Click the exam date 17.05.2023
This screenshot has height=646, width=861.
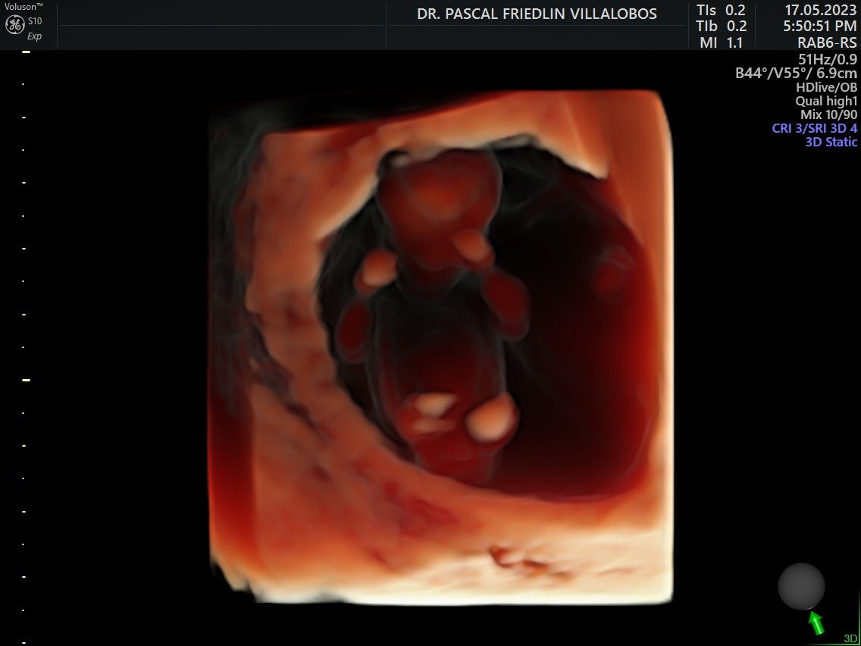click(821, 11)
